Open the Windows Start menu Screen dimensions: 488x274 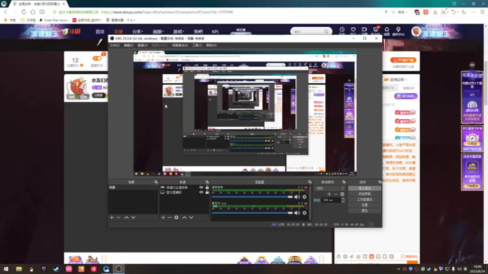(x=6, y=269)
